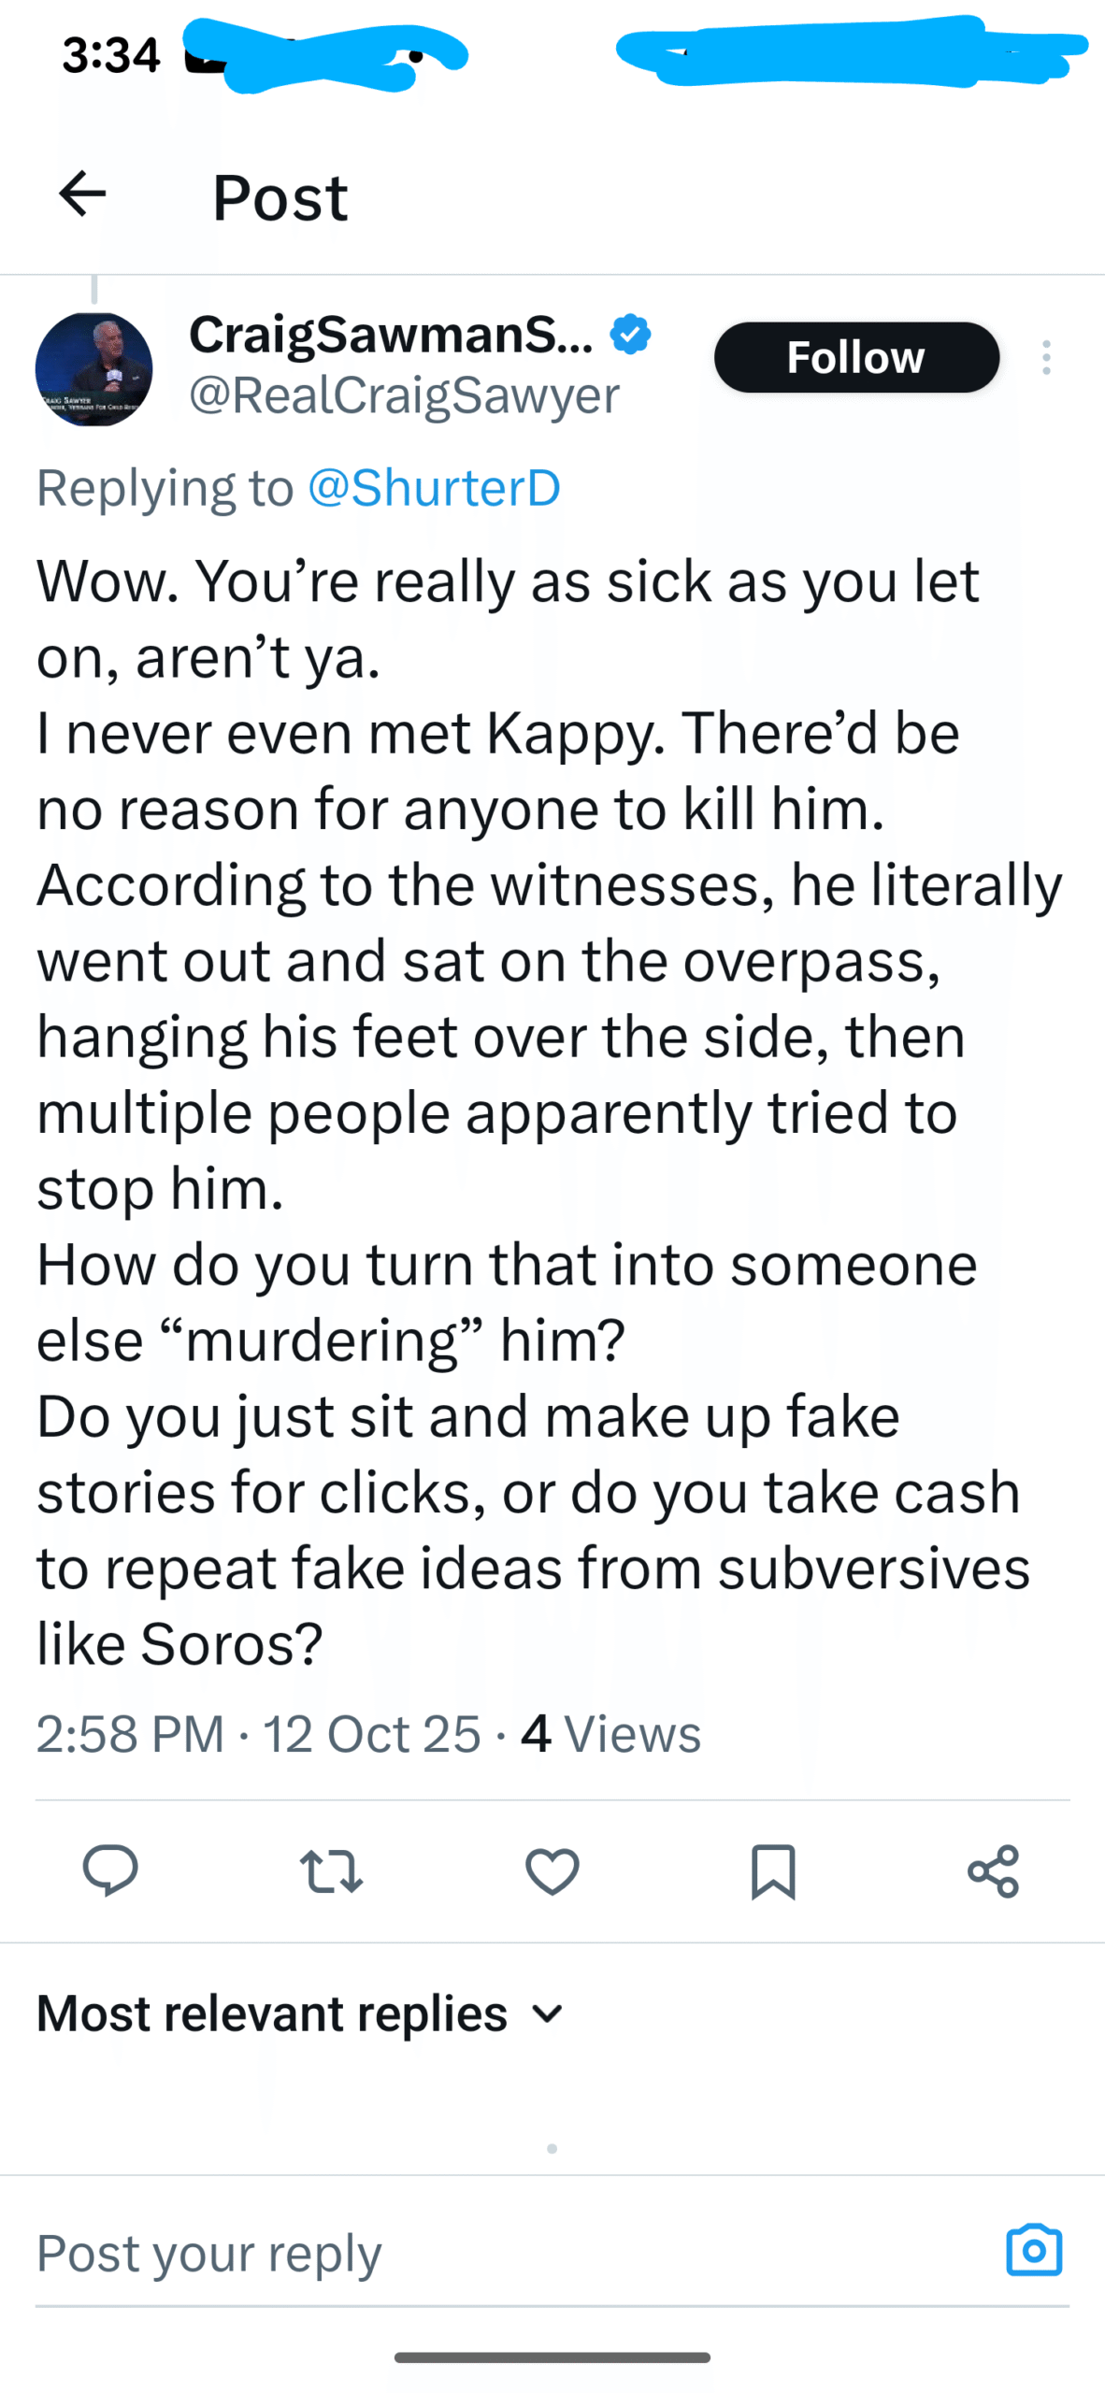This screenshot has height=2393, width=1105.
Task: Tap the blue verified badge
Action: pyautogui.click(x=631, y=335)
